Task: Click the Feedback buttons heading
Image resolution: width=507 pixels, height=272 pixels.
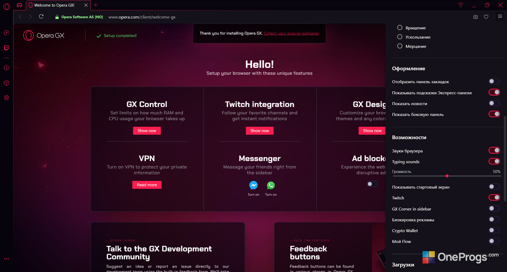Action: pos(308,253)
